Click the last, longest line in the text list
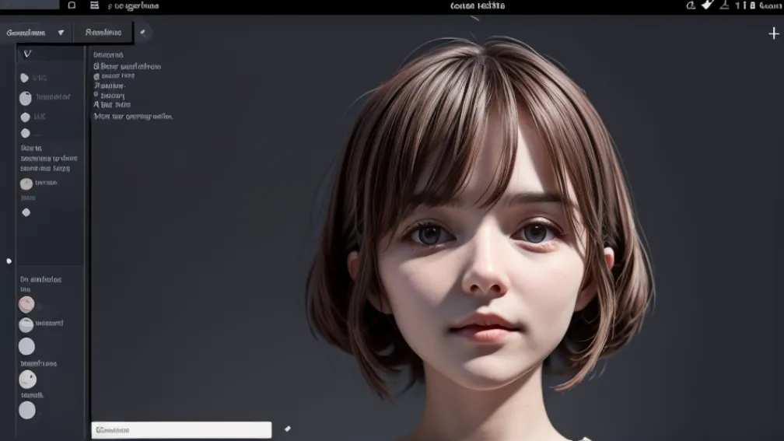784x441 pixels. [133, 117]
